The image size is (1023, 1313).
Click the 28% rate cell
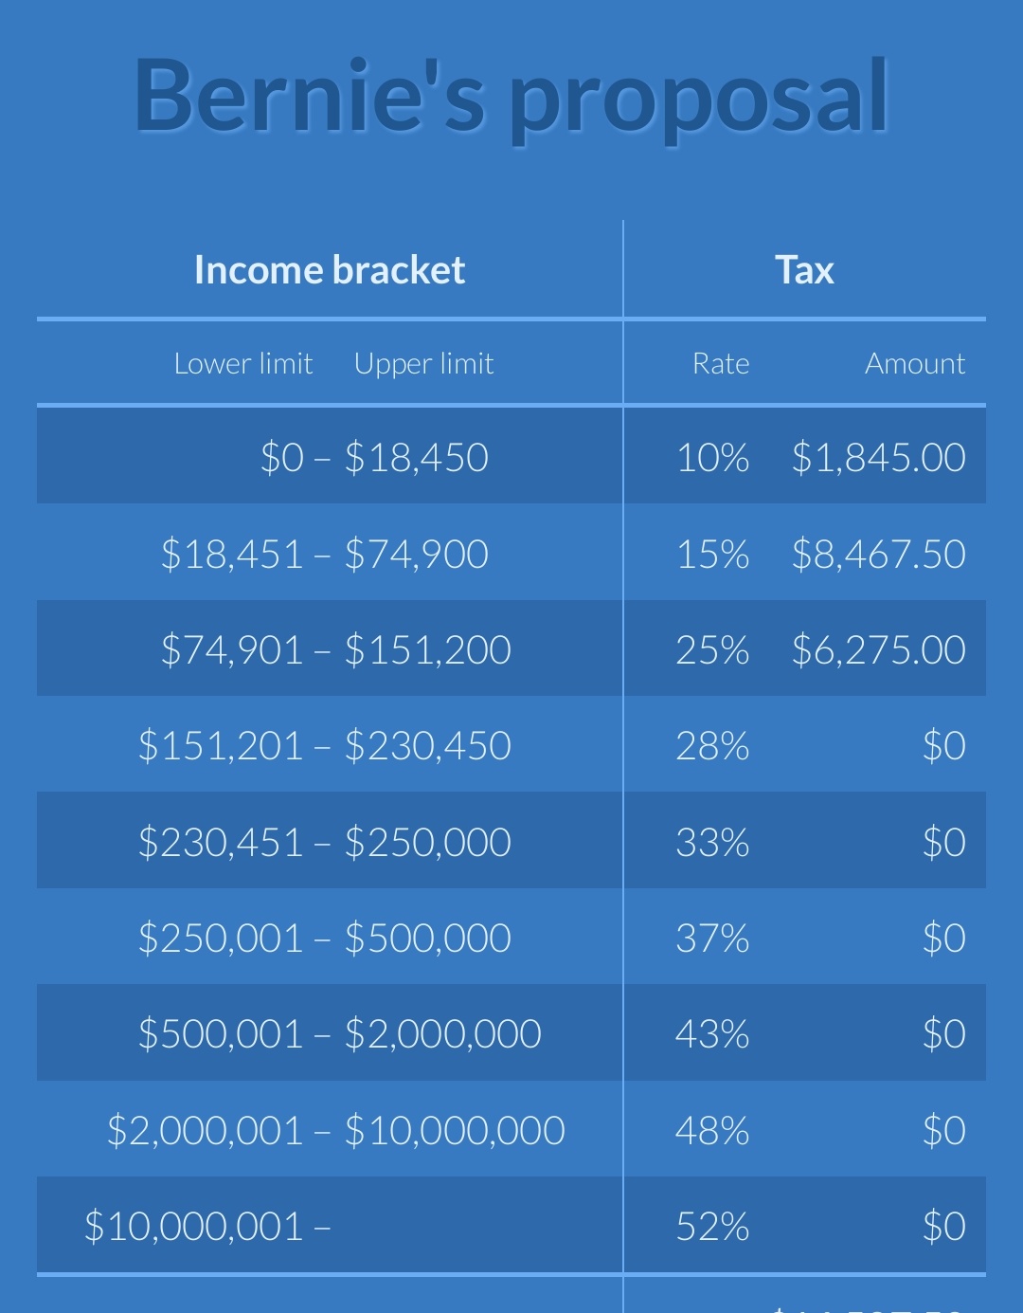point(712,746)
